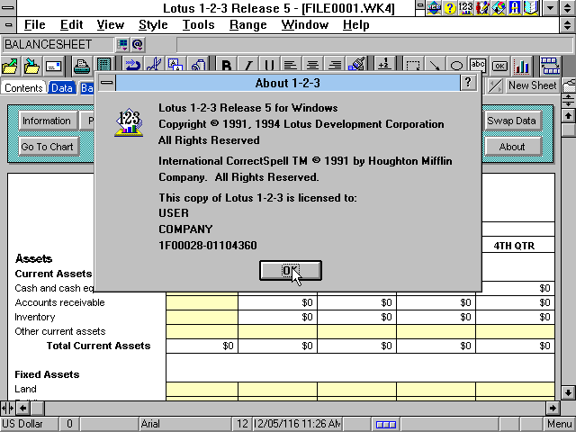This screenshot has height=432, width=576.
Task: Switch to the Contents worksheet tab
Action: pyautogui.click(x=23, y=88)
